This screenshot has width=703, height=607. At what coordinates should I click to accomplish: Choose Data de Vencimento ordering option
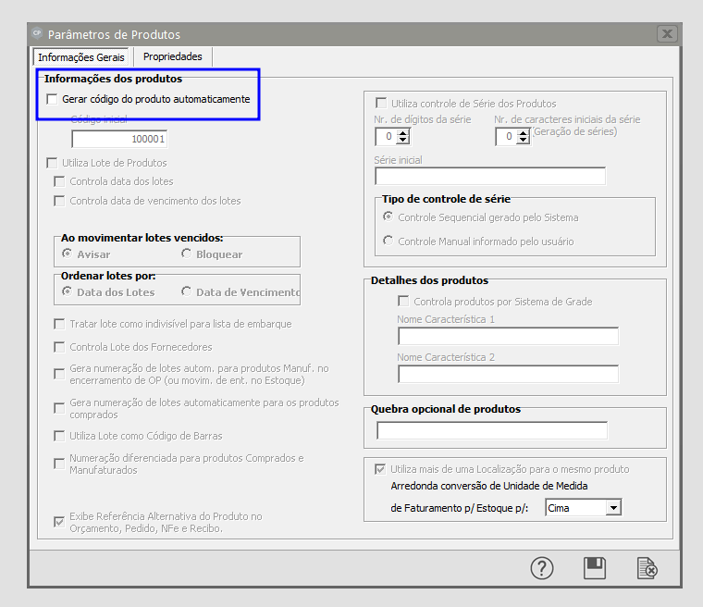187,291
